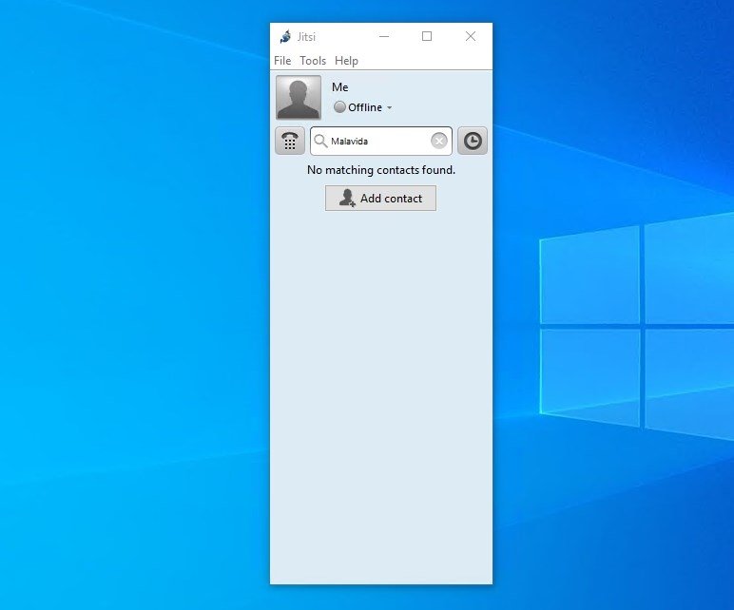Screen dimensions: 734x610
Task: Show call history clock icon
Action: click(473, 141)
